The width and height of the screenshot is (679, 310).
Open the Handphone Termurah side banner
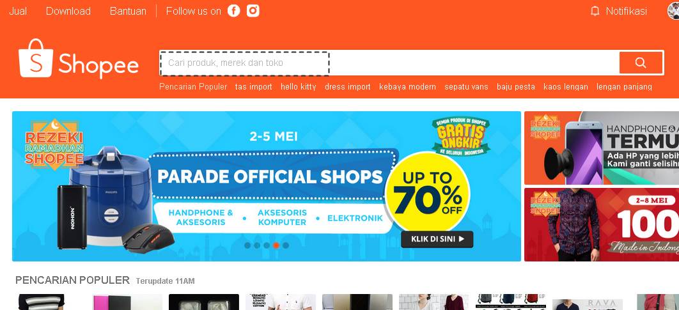pyautogui.click(x=602, y=148)
